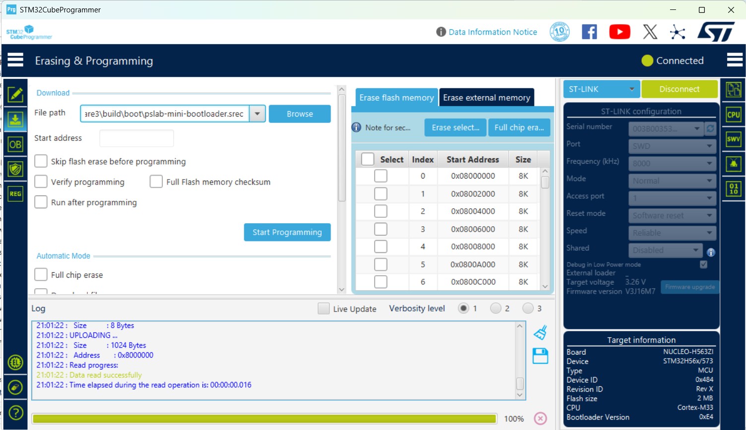This screenshot has height=430, width=746.
Task: Enable Skip flash erase before programming
Action: click(x=41, y=161)
